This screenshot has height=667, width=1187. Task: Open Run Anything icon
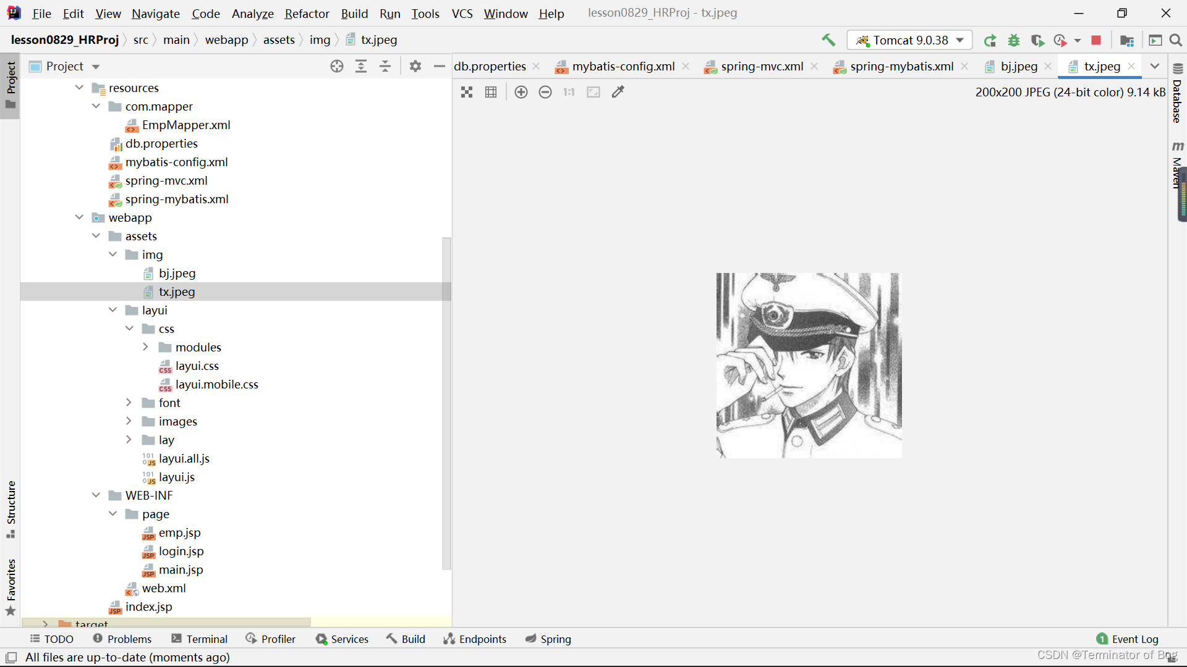1155,40
